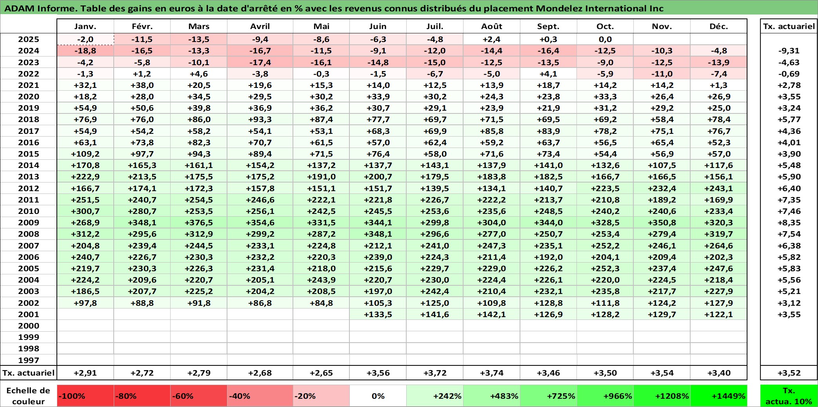Image resolution: width=818 pixels, height=407 pixels.
Task: Select the -17,4 cell for April 2023
Action: coord(260,62)
